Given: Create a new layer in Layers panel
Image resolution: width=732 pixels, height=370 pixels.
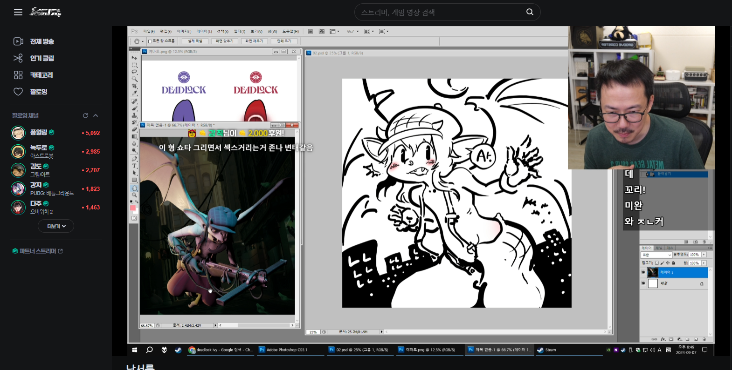Looking at the screenshot, I should click(x=696, y=339).
